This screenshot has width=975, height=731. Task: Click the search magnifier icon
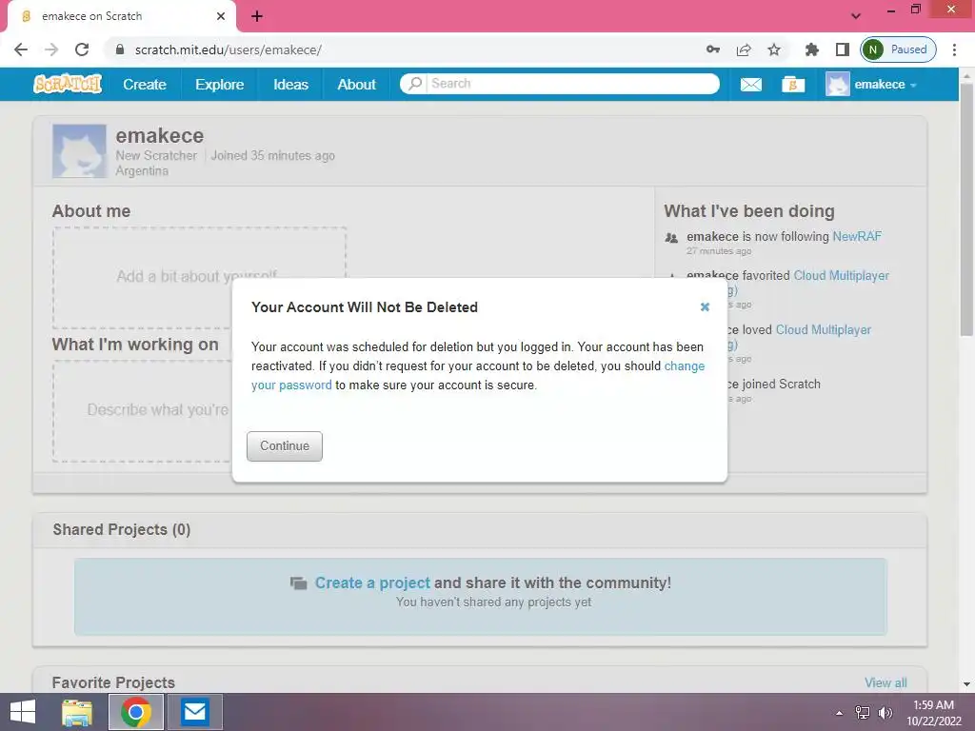[x=415, y=84]
